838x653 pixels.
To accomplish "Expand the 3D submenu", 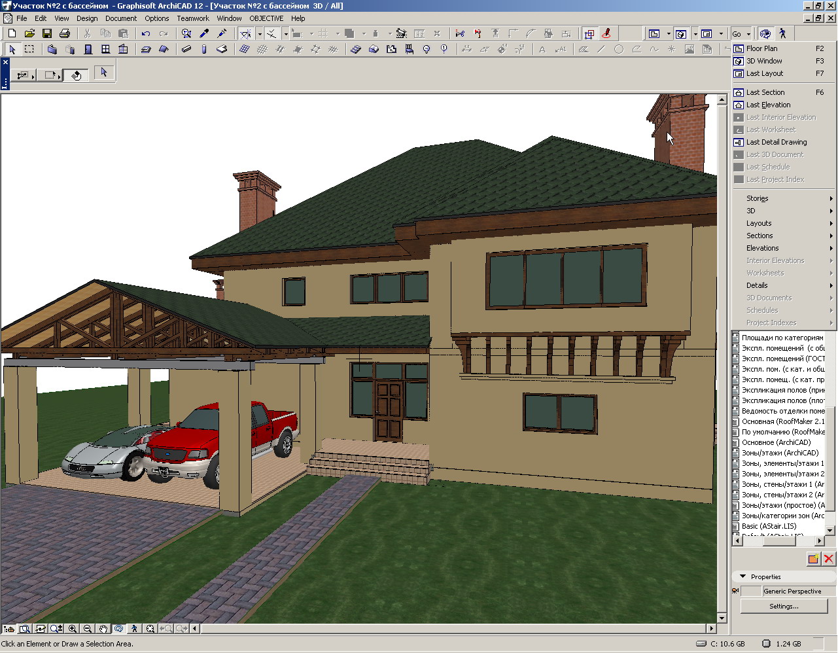I will tap(784, 211).
